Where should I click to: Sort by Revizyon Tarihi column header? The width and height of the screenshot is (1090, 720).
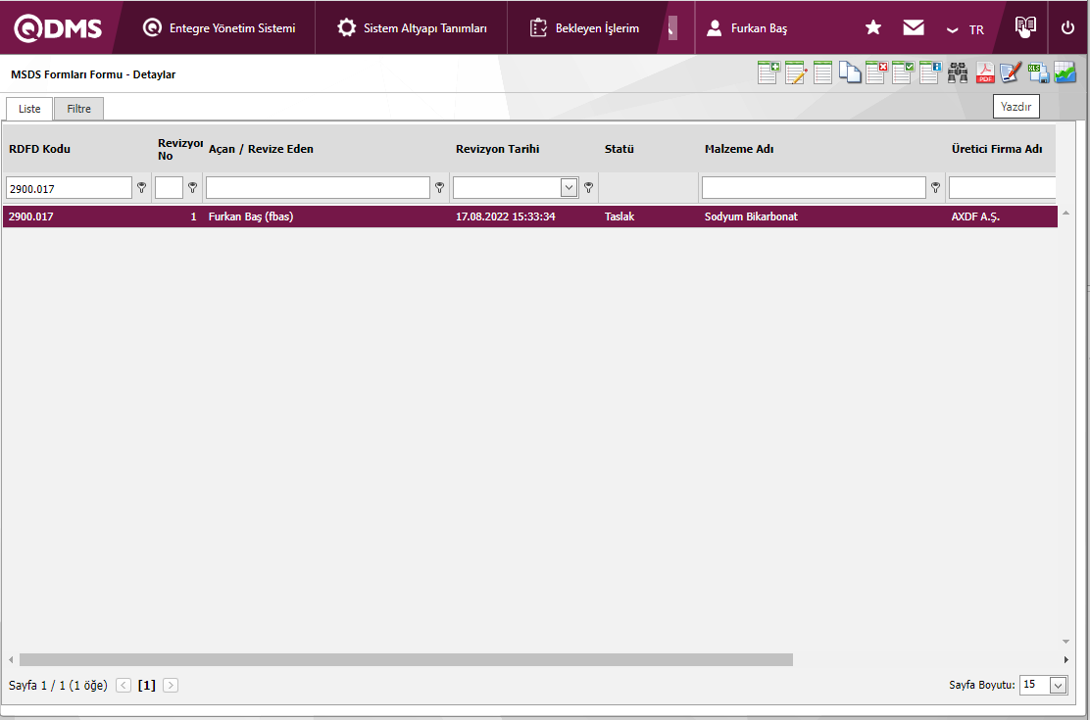[x=498, y=149]
